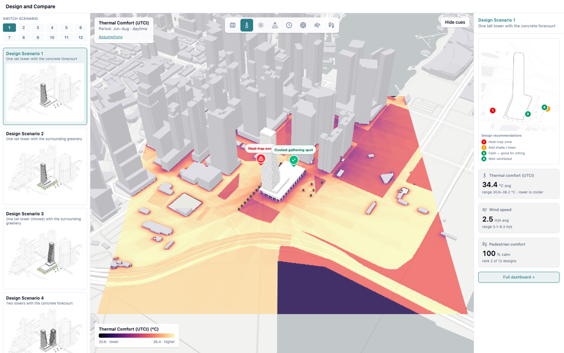Click the wind icon on Wind speed card
Image resolution: width=564 pixels, height=353 pixels.
tap(484, 210)
